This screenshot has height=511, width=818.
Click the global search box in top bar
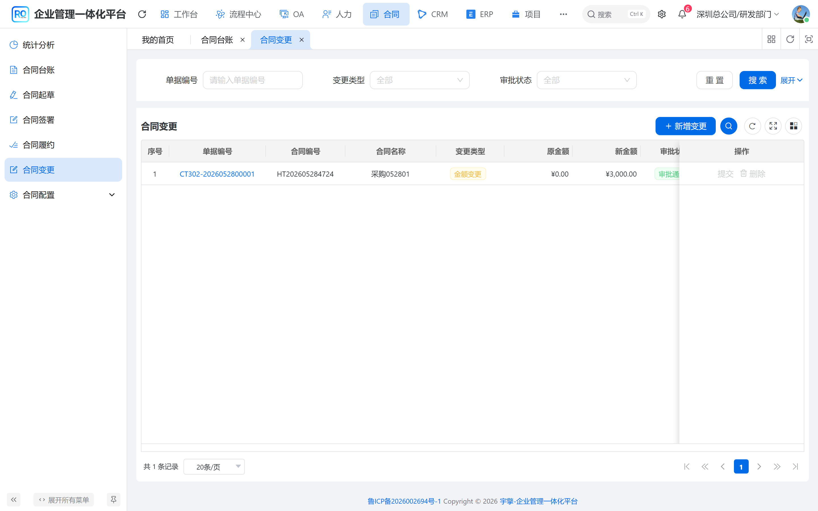(x=616, y=14)
